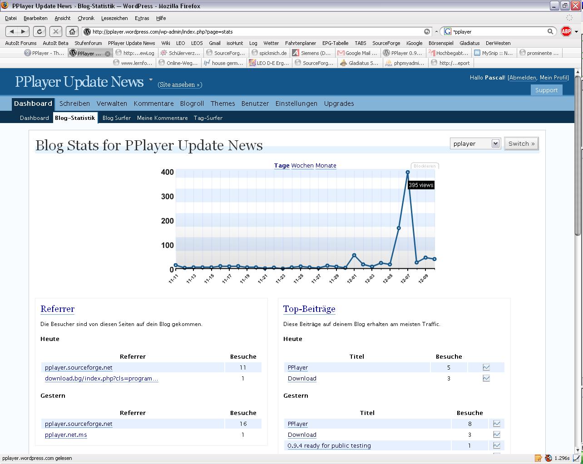Open the Einstellungen section
Screen dimensions: 583x464
pyautogui.click(x=296, y=104)
